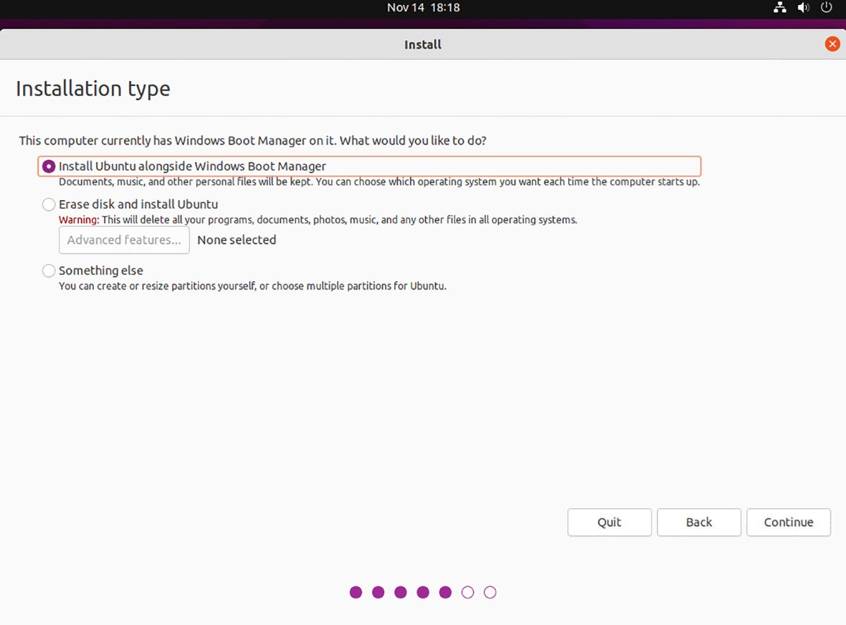Dismiss the installer with the orange X
This screenshot has width=846, height=625.
831,43
